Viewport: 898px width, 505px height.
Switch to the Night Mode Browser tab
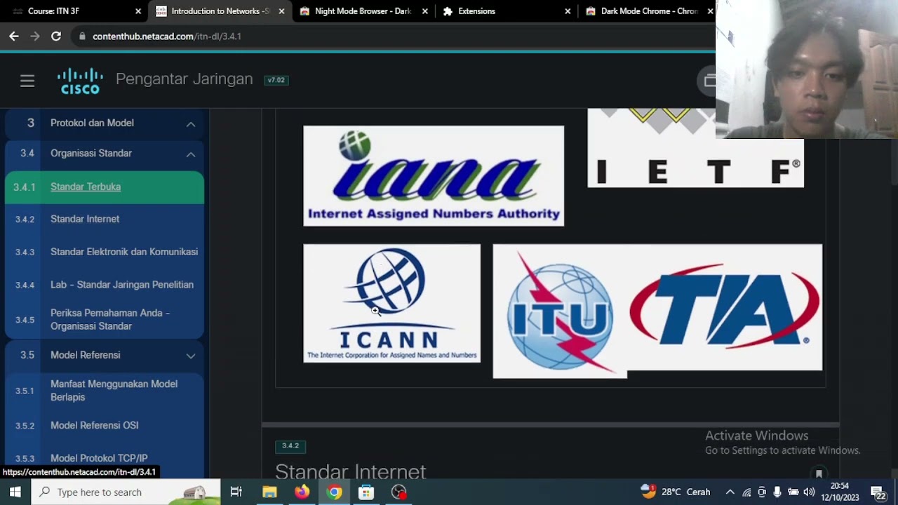[x=361, y=11]
